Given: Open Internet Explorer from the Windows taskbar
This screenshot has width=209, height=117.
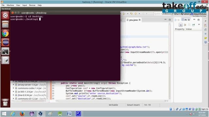Looking at the screenshot, I should tap(13, 114).
